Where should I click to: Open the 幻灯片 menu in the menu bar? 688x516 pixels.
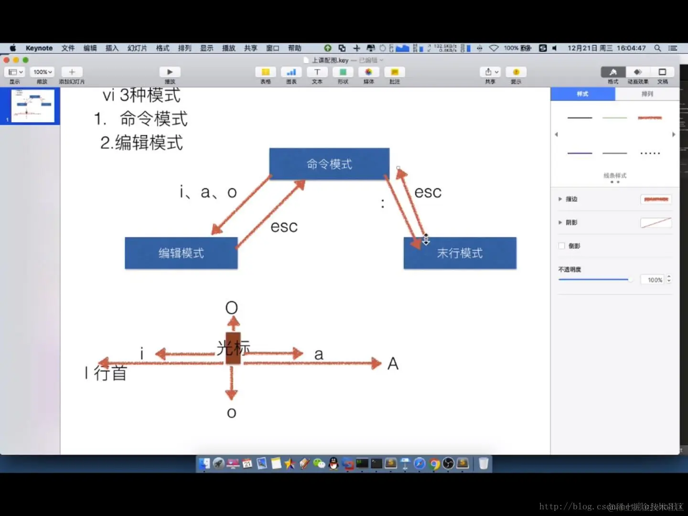[x=137, y=48]
